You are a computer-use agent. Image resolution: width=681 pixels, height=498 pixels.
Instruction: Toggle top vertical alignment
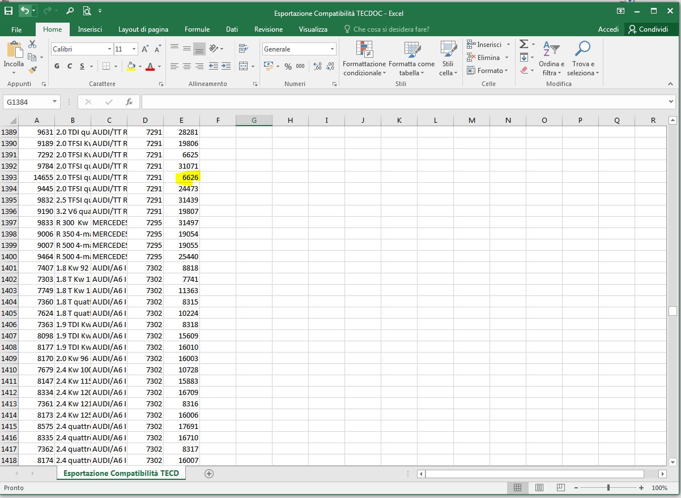pos(174,49)
